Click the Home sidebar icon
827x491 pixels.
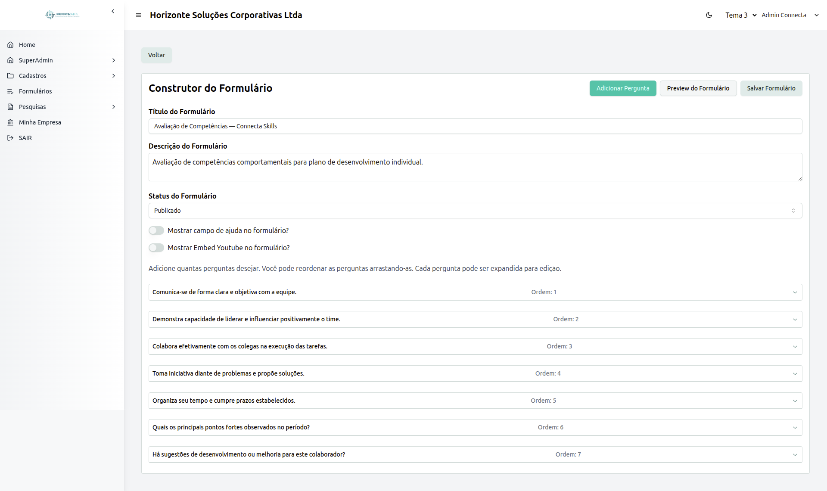click(10, 45)
